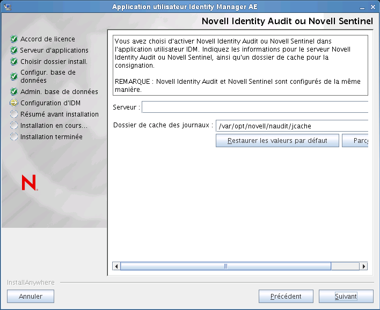Click the red Novell N logo
Screen dimensions: 380x310
point(30,183)
